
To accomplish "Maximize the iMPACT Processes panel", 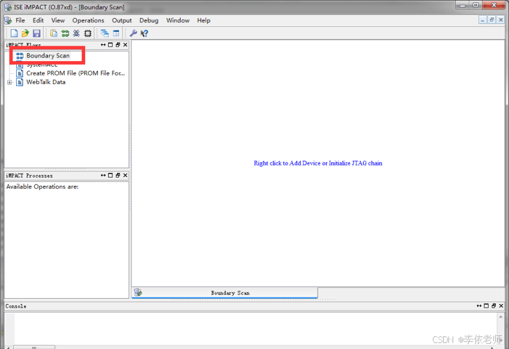I will click(x=110, y=175).
